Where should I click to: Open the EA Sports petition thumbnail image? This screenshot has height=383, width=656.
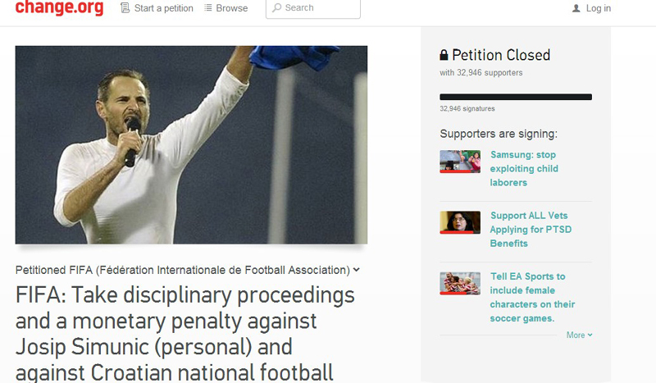click(460, 284)
